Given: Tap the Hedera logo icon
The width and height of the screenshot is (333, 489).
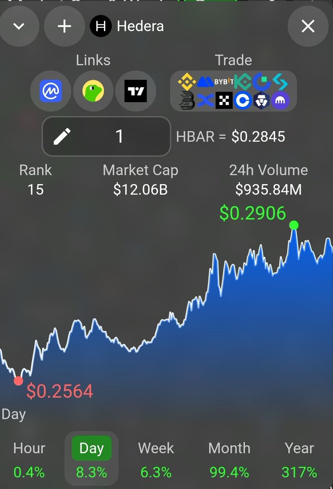Looking at the screenshot, I should 101,26.
